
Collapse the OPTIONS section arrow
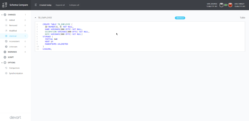[x=2, y=63]
